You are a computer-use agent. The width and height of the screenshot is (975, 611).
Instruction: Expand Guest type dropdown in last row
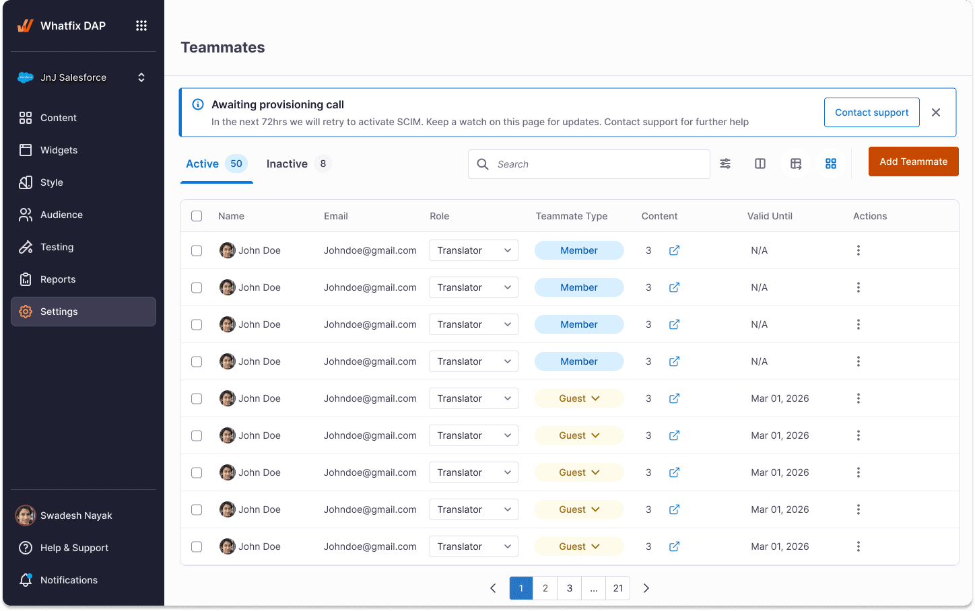[x=579, y=546]
